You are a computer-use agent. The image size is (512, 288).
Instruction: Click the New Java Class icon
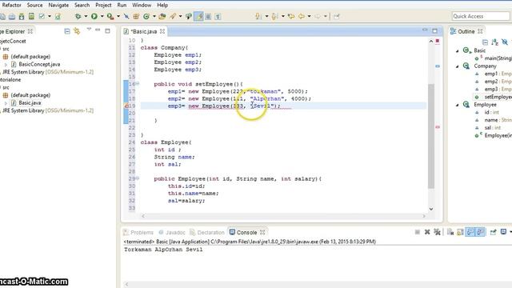[146, 16]
